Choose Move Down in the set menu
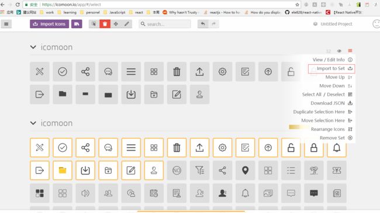The height and width of the screenshot is (213, 380). [336, 86]
